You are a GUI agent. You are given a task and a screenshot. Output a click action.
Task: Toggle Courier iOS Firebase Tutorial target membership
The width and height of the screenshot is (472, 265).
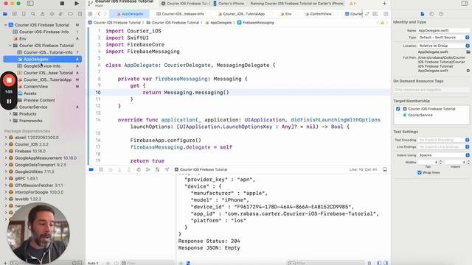point(398,109)
